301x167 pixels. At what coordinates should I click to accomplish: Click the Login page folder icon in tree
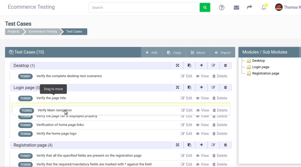pos(249,67)
